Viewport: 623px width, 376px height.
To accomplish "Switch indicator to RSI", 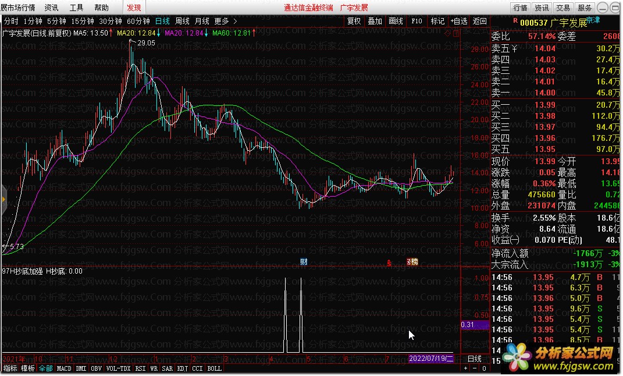I will coord(140,368).
